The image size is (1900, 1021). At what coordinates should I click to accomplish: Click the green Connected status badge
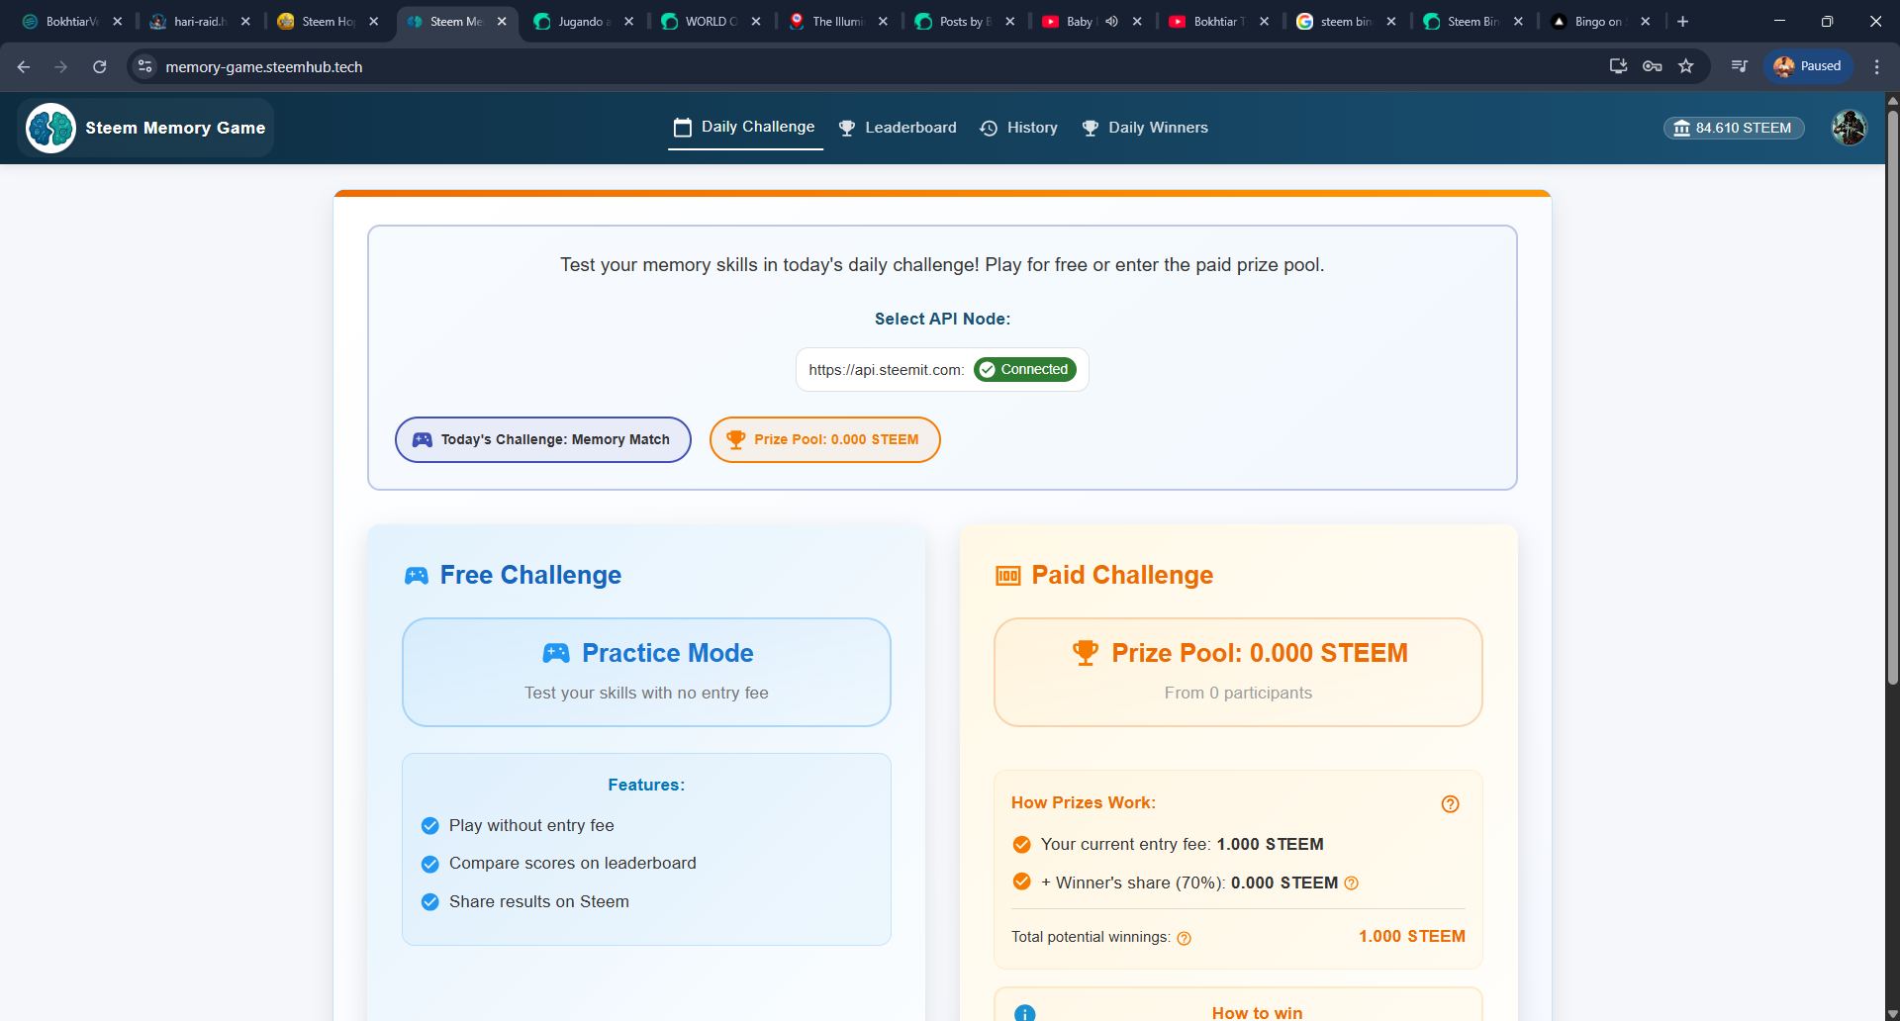pyautogui.click(x=1025, y=369)
